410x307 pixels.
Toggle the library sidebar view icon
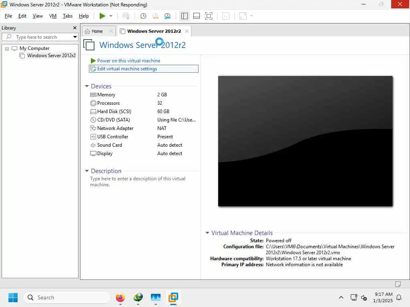(x=184, y=16)
